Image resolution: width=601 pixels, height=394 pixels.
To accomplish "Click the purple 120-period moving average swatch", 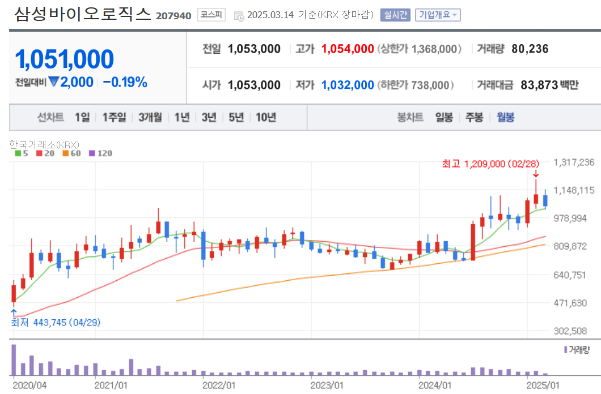I will tap(92, 153).
